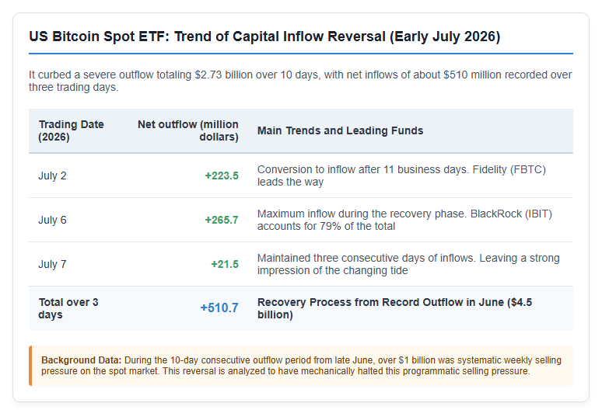Click the US Bitcoin Spot ETF title heading
This screenshot has width=602, height=417.
[x=264, y=36]
